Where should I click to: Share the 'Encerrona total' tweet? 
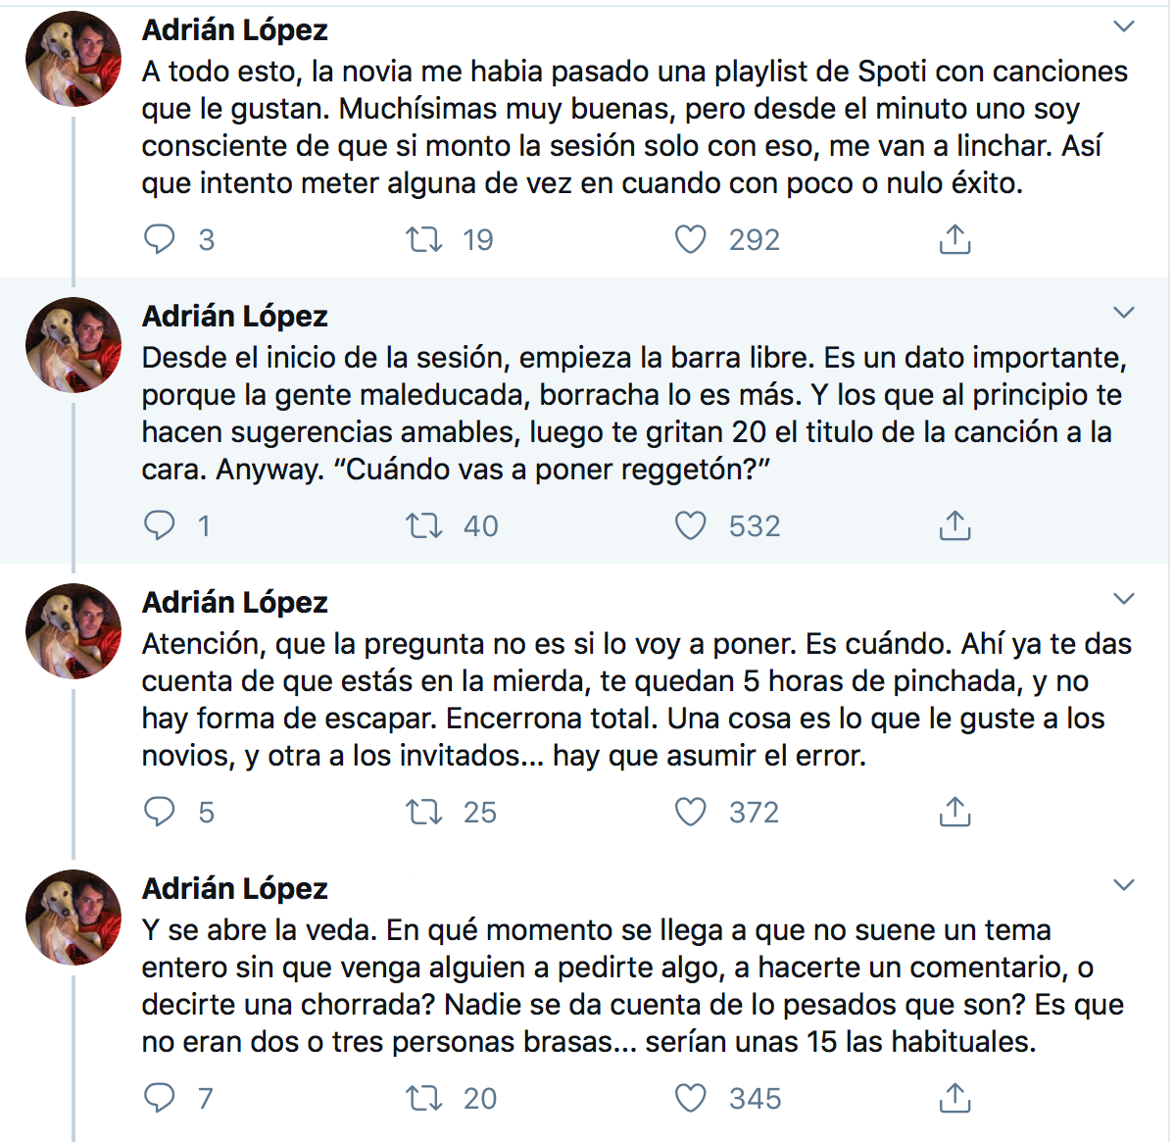coord(954,812)
